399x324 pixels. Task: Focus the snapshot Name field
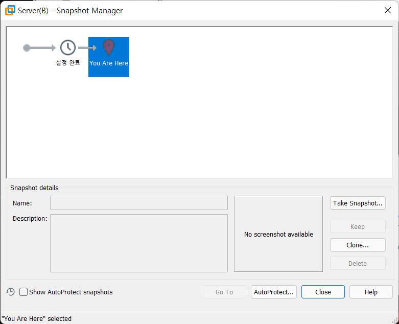[x=138, y=203]
